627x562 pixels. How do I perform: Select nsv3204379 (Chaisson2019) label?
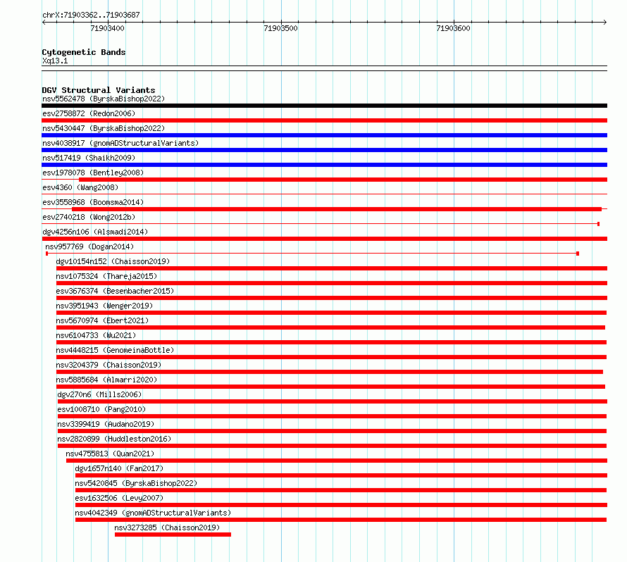click(108, 365)
